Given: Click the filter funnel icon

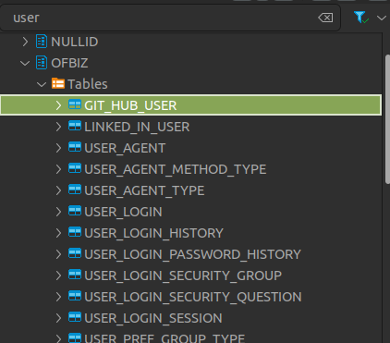Looking at the screenshot, I should (x=360, y=17).
